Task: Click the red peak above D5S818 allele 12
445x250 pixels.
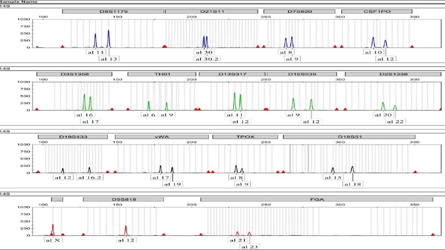Action: pos(126,230)
